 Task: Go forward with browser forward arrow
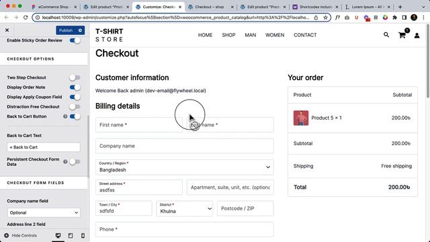16,17
